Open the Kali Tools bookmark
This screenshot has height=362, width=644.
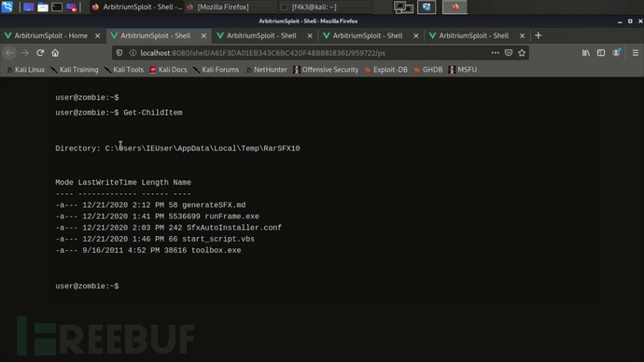(123, 70)
